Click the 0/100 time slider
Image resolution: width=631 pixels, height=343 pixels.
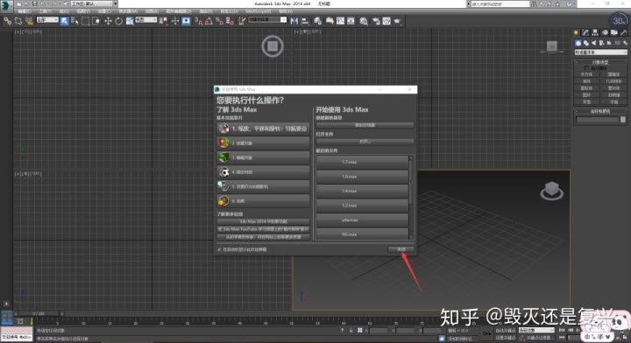tap(39, 313)
